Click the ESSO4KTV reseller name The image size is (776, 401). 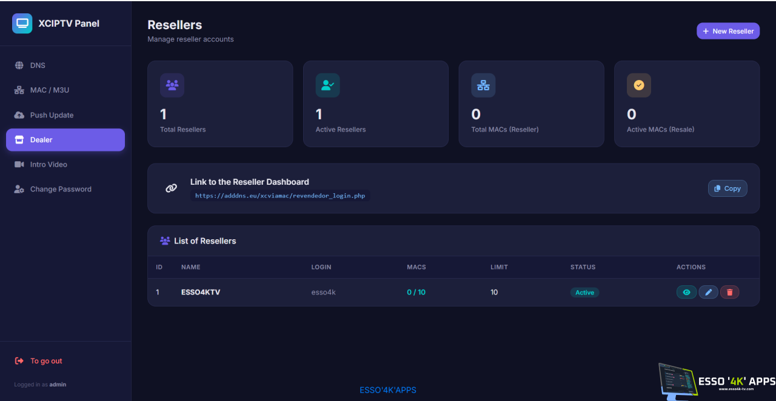click(x=201, y=292)
